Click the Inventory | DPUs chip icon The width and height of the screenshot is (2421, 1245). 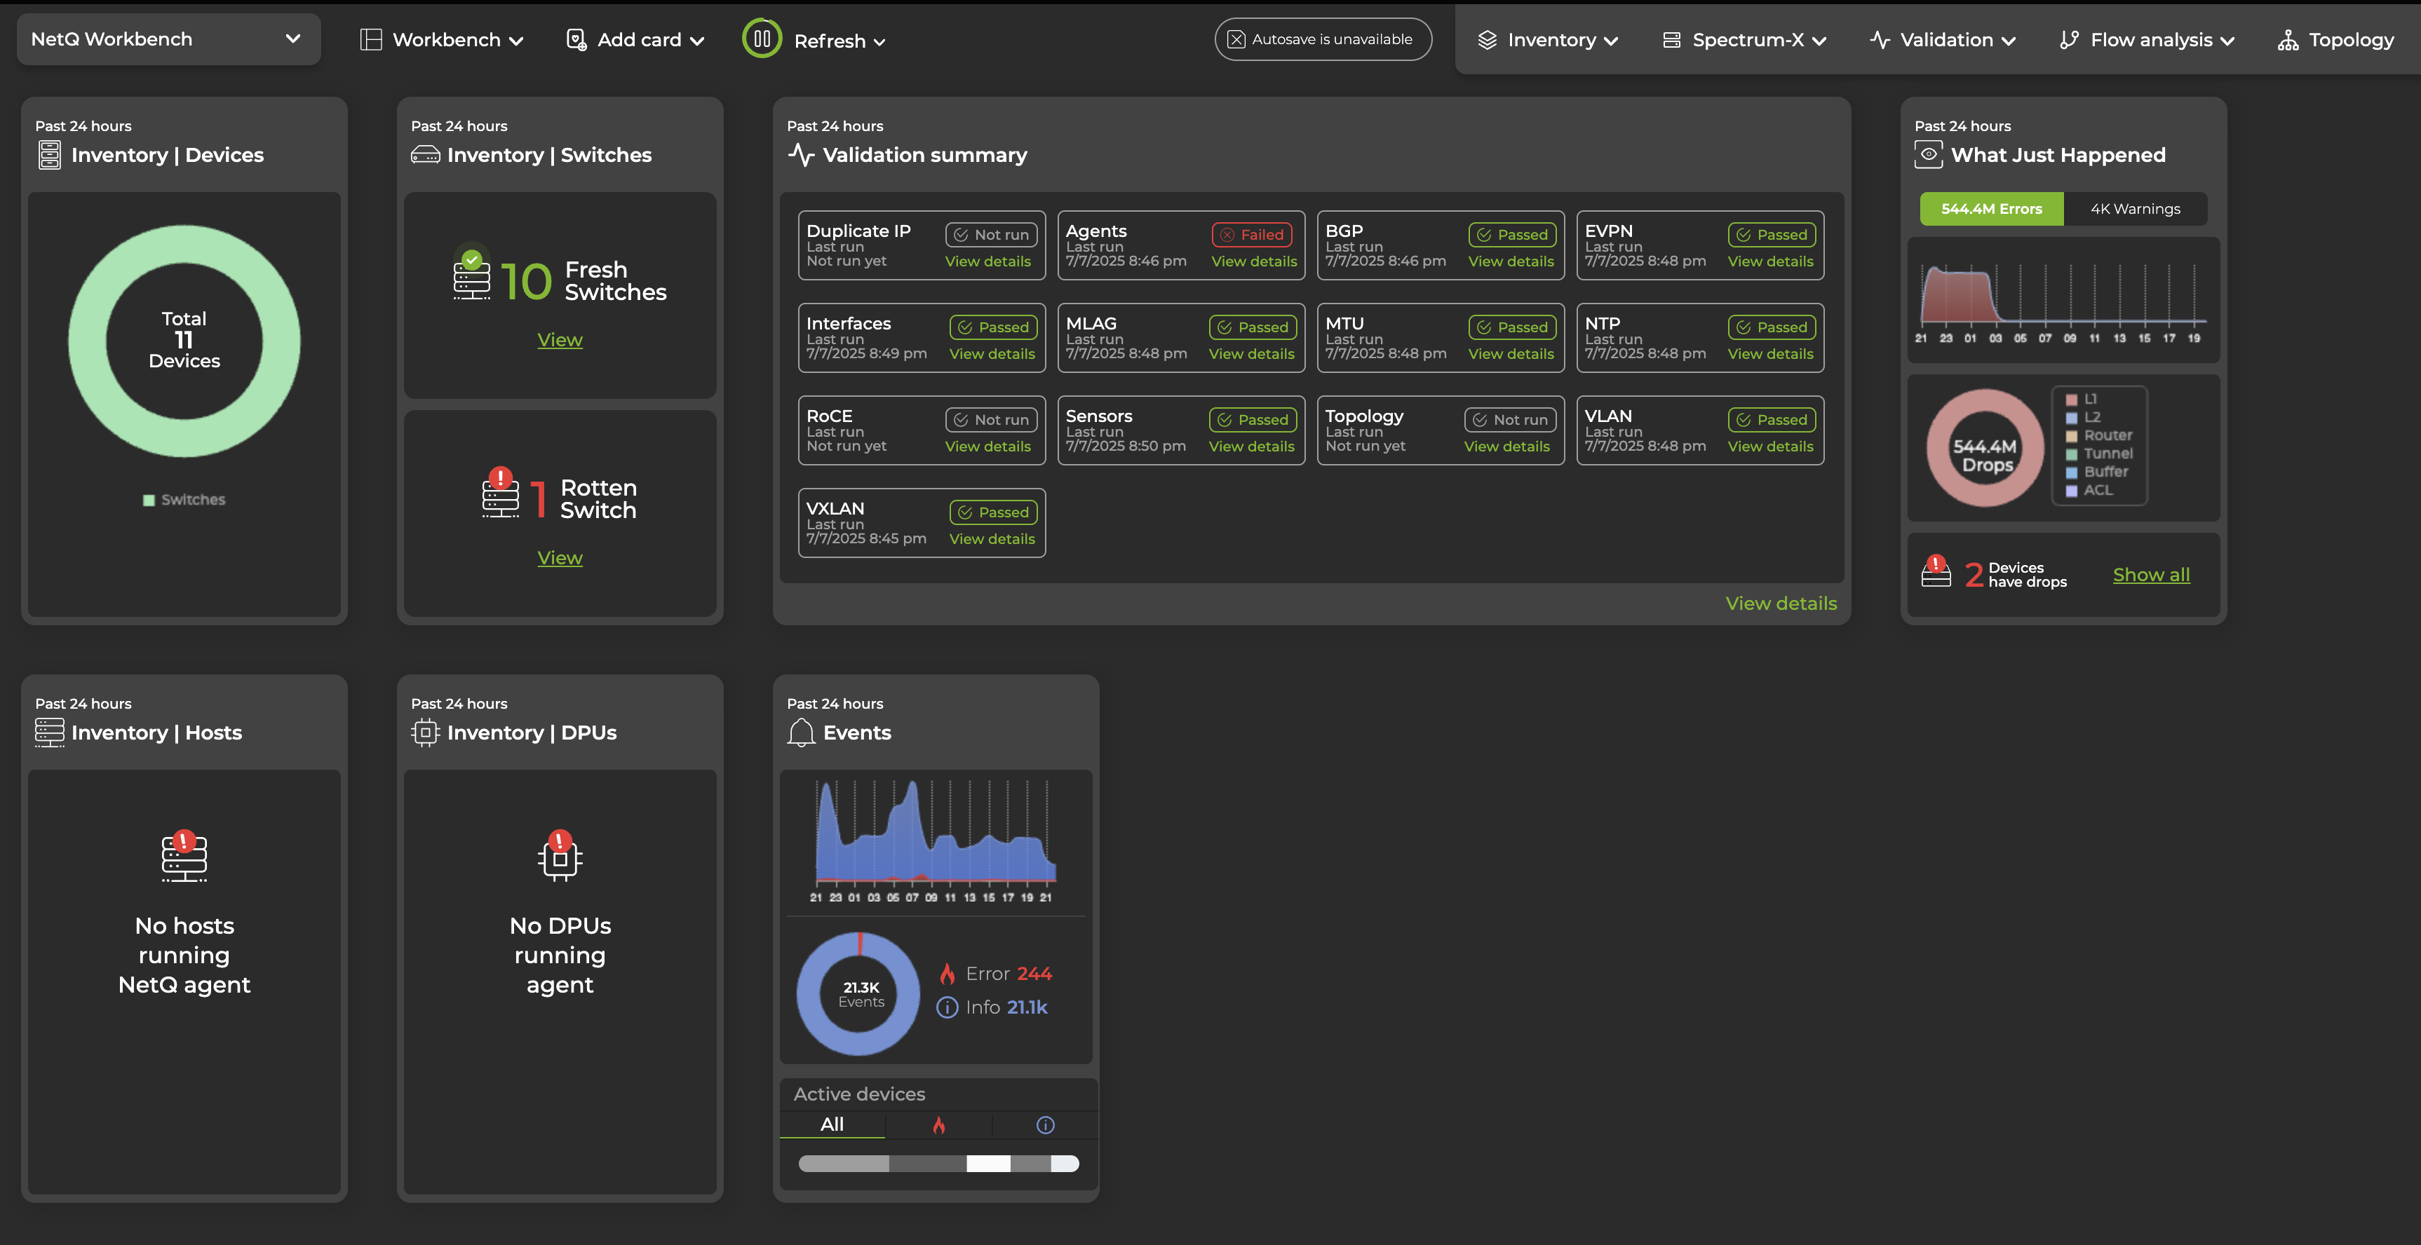tap(425, 732)
